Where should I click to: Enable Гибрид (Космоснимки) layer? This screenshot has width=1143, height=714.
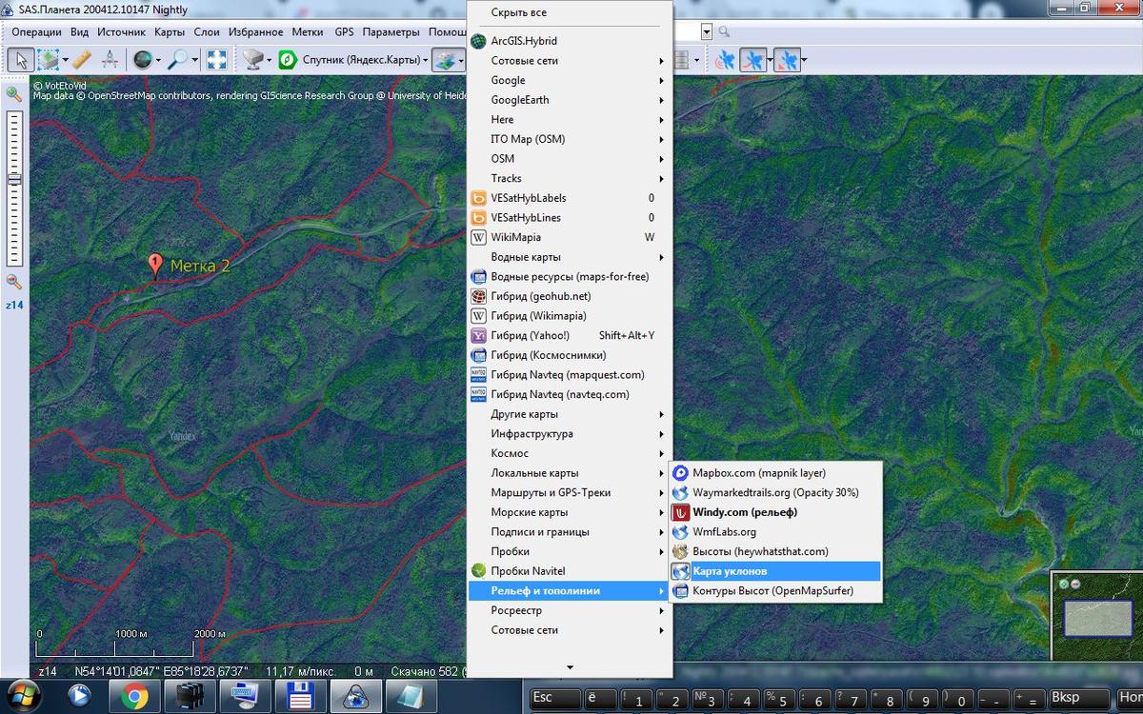(570, 355)
